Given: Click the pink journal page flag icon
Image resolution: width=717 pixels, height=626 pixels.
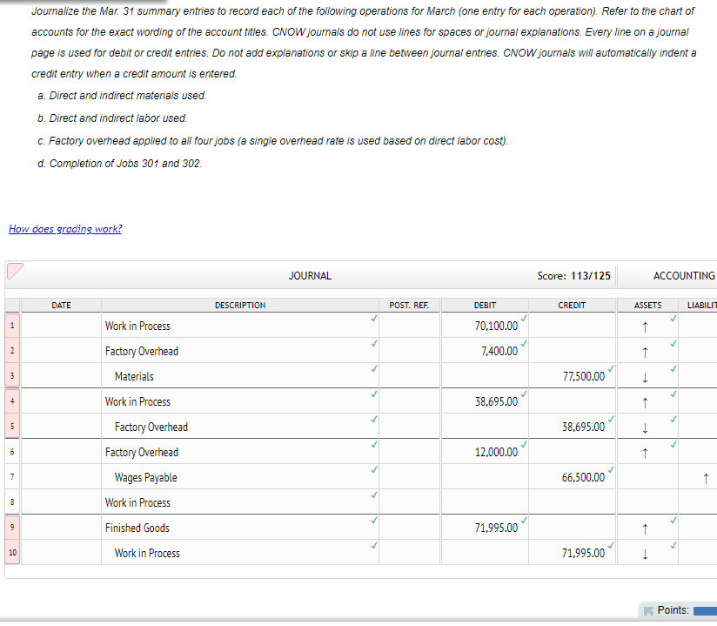Looking at the screenshot, I should pyautogui.click(x=15, y=272).
